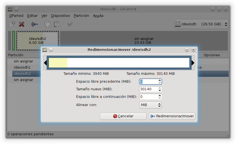The width and height of the screenshot is (236, 144).
Task: Shade the resize dialog with the chevron button
Action: click(187, 50)
